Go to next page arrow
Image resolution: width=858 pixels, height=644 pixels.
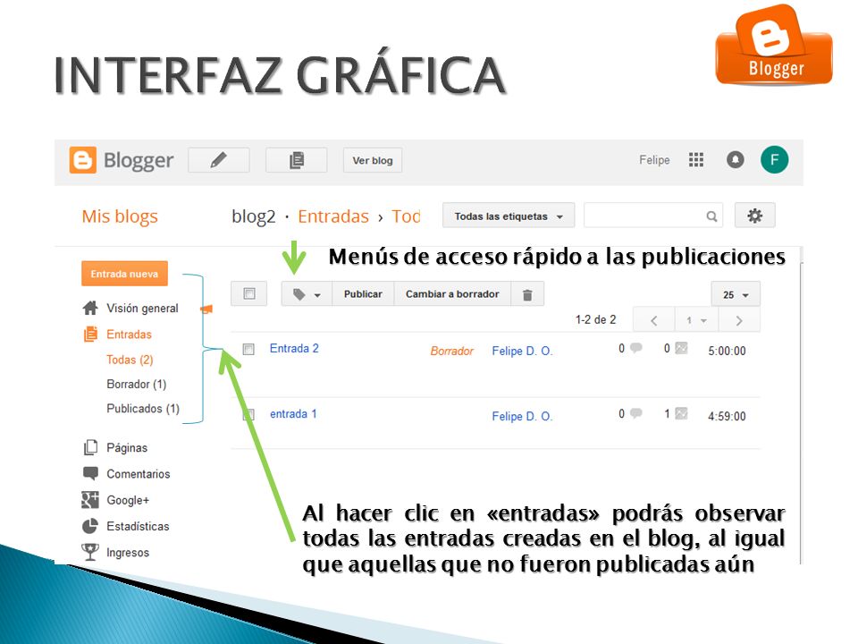pyautogui.click(x=739, y=320)
